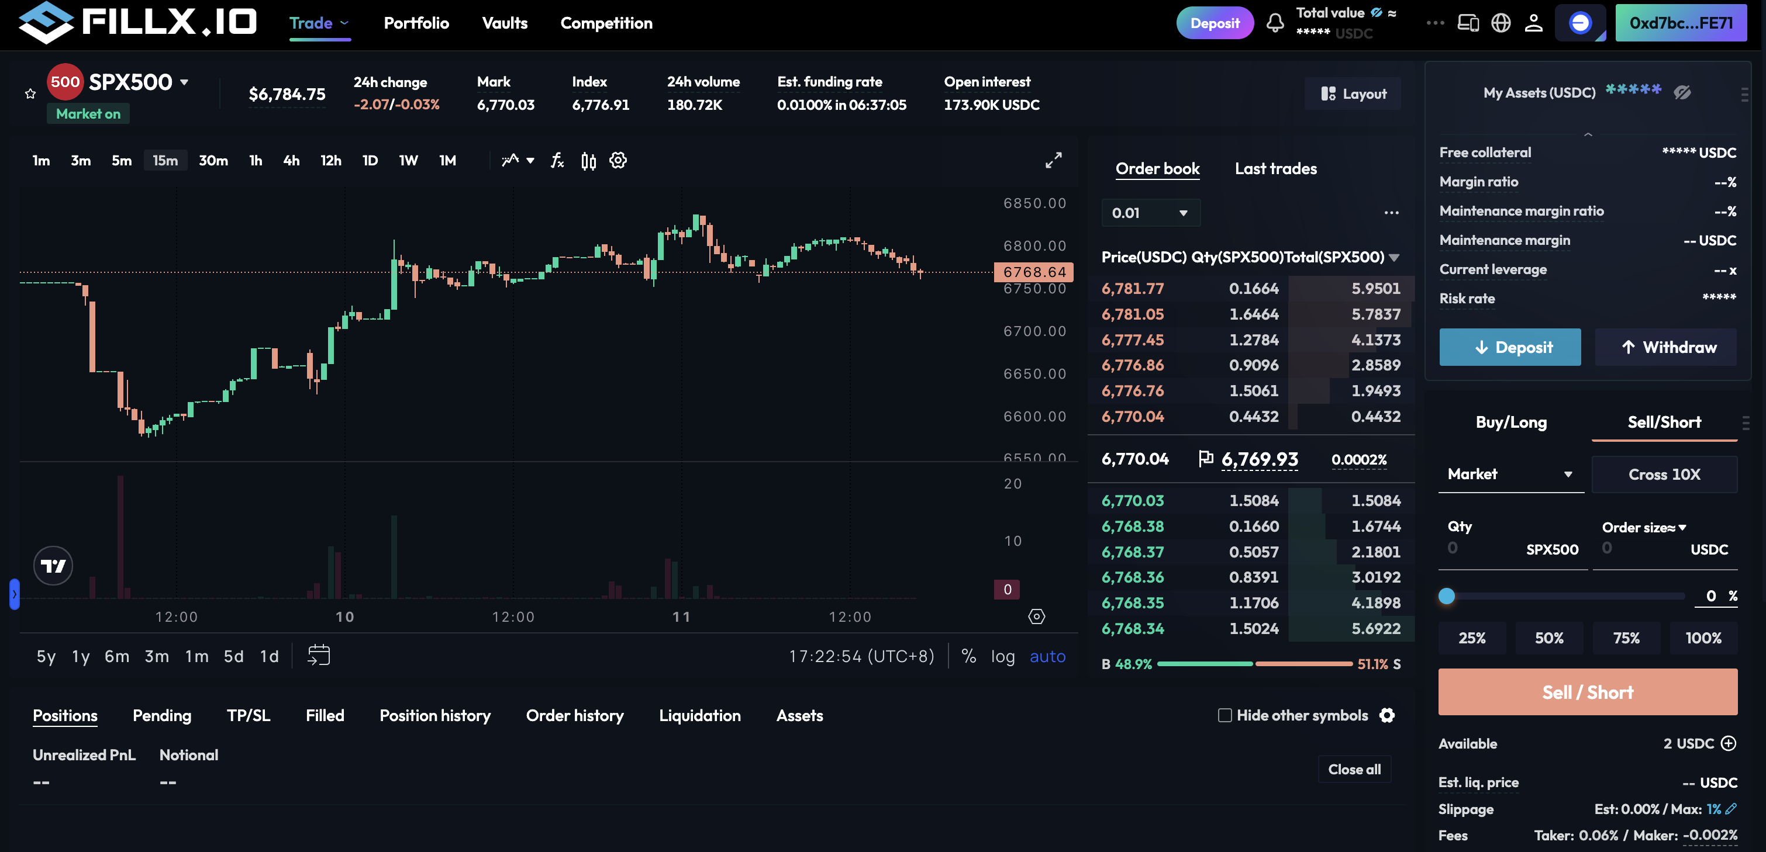Switch to the Last trades tab
The height and width of the screenshot is (852, 1766).
(1276, 168)
